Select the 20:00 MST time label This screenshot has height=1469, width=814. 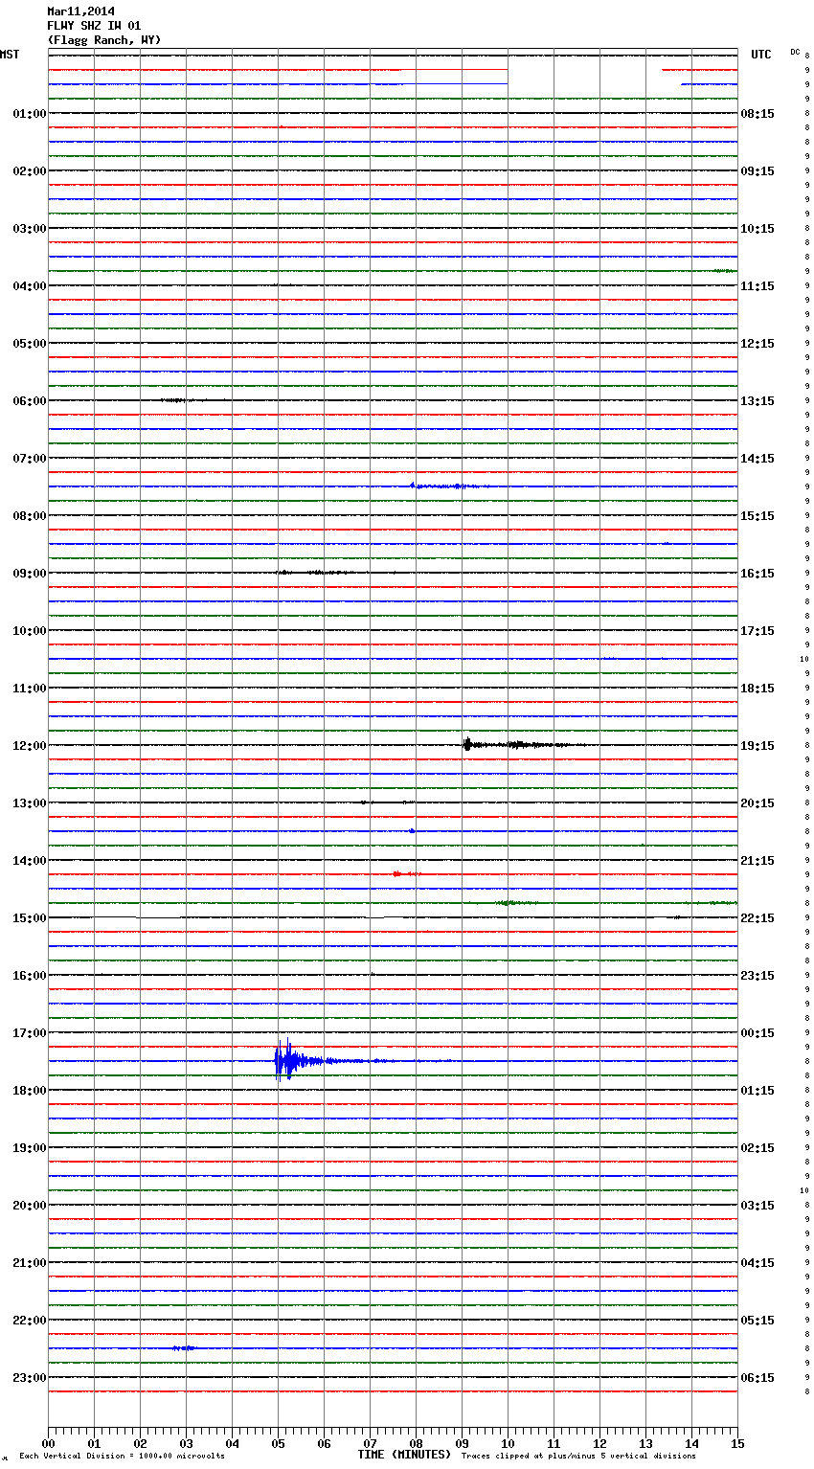pyautogui.click(x=30, y=1206)
